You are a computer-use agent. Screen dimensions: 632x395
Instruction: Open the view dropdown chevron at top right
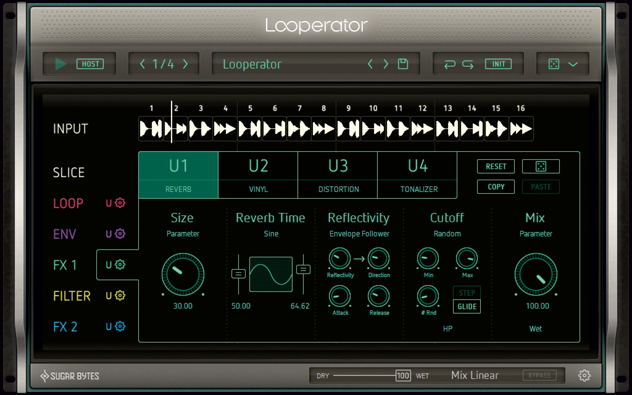coord(573,64)
